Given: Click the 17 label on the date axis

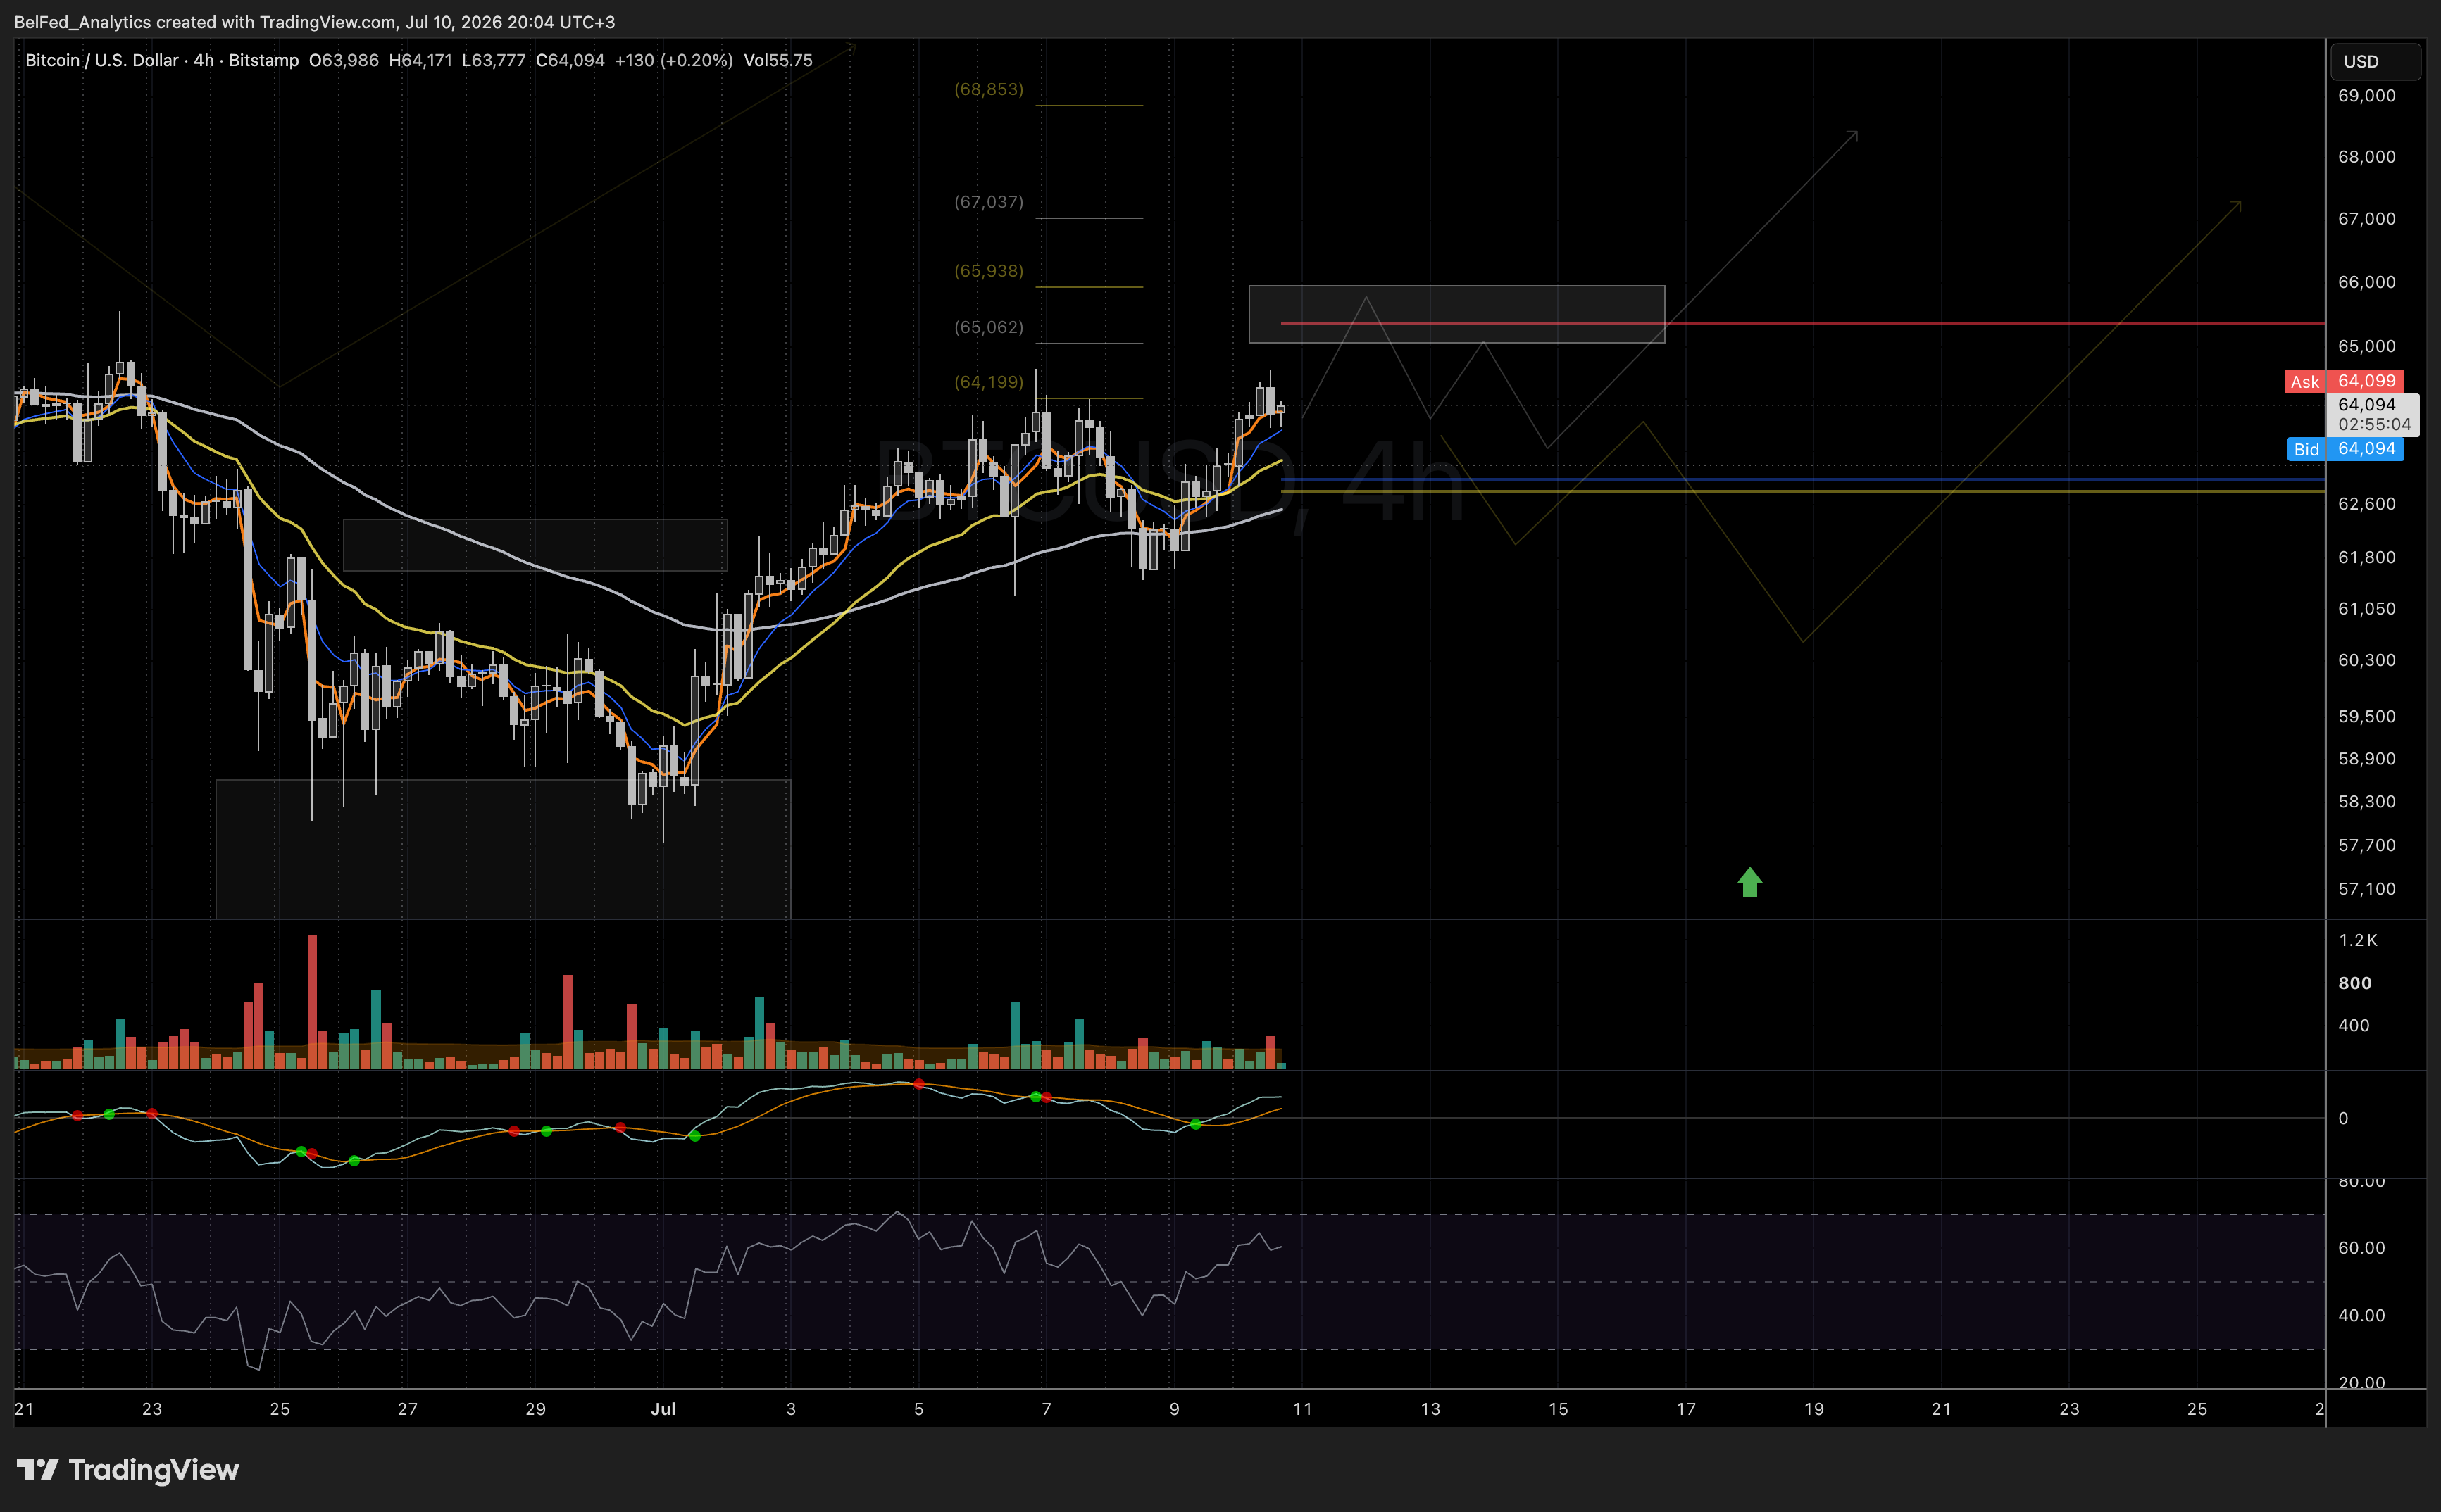Looking at the screenshot, I should click(x=1686, y=1409).
